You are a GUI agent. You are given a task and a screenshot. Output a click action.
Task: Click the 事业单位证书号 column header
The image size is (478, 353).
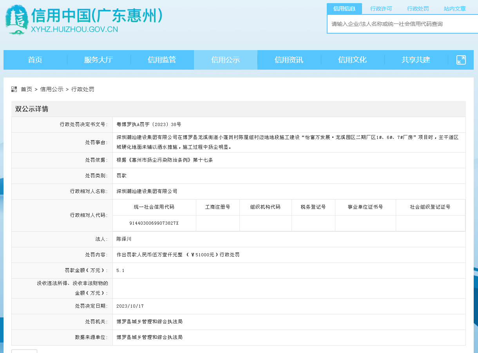tap(366, 207)
